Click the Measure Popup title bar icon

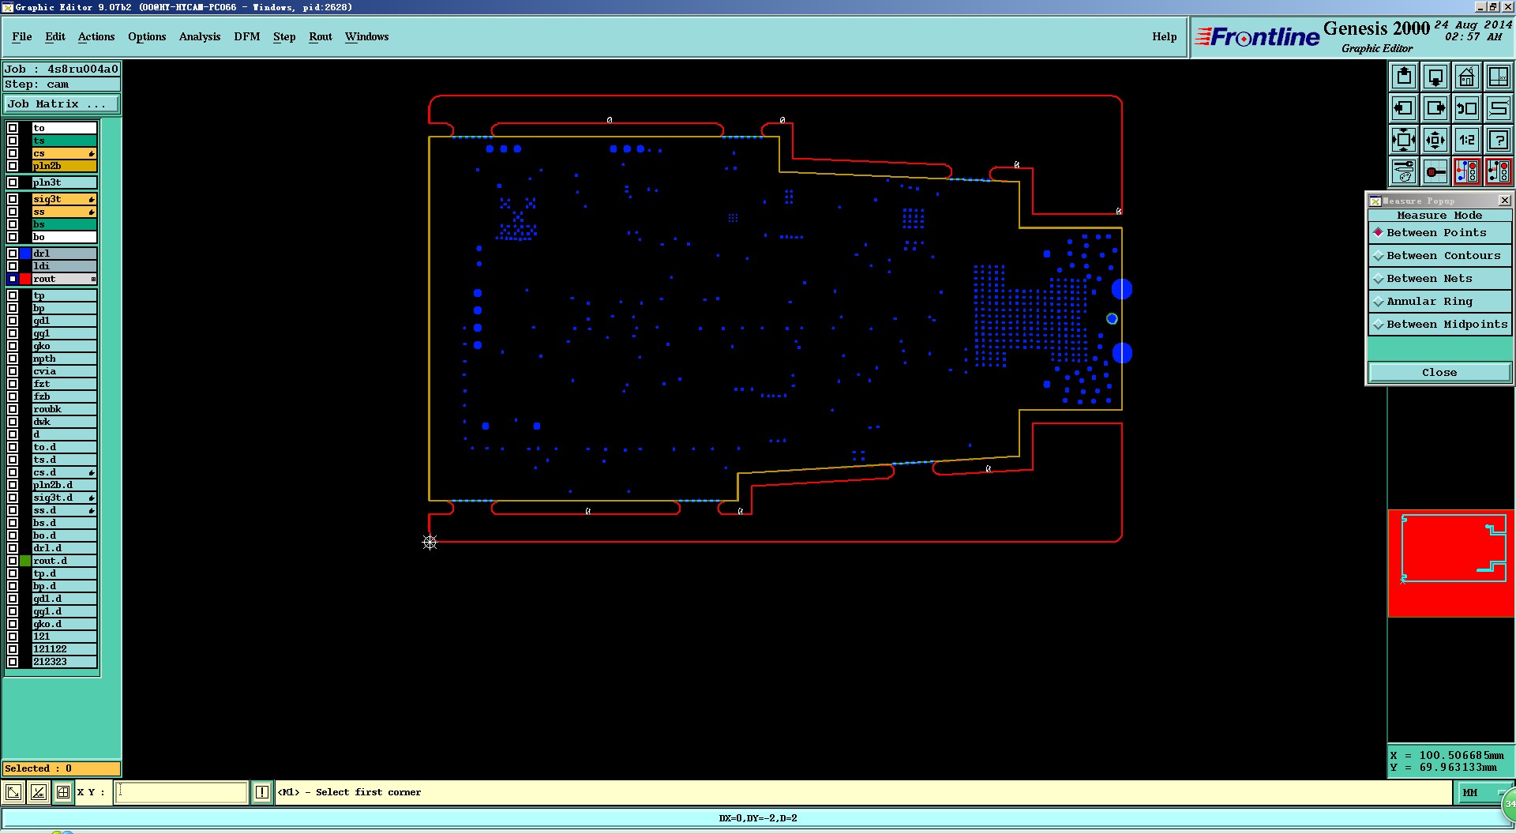[x=1375, y=201]
